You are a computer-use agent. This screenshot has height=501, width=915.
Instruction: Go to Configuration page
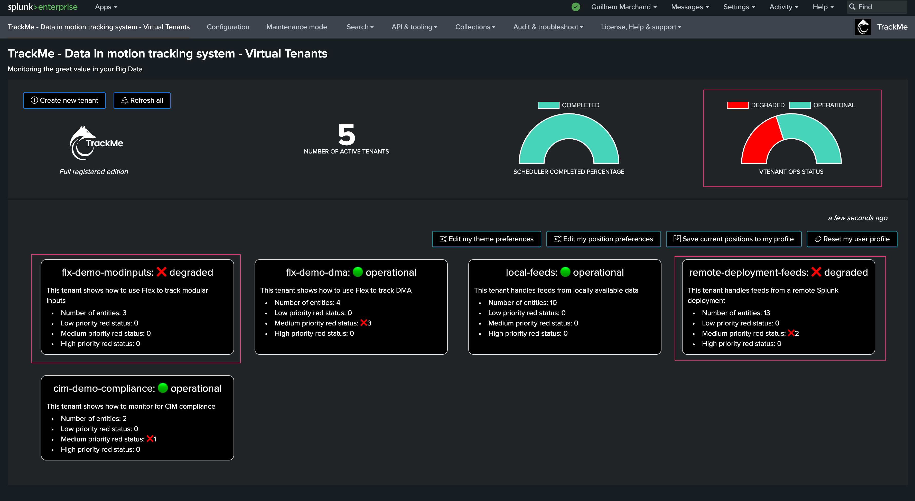click(228, 27)
